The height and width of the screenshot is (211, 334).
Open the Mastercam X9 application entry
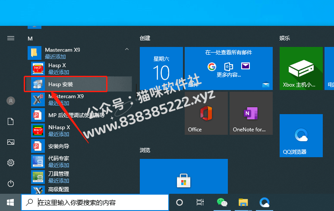click(x=80, y=99)
